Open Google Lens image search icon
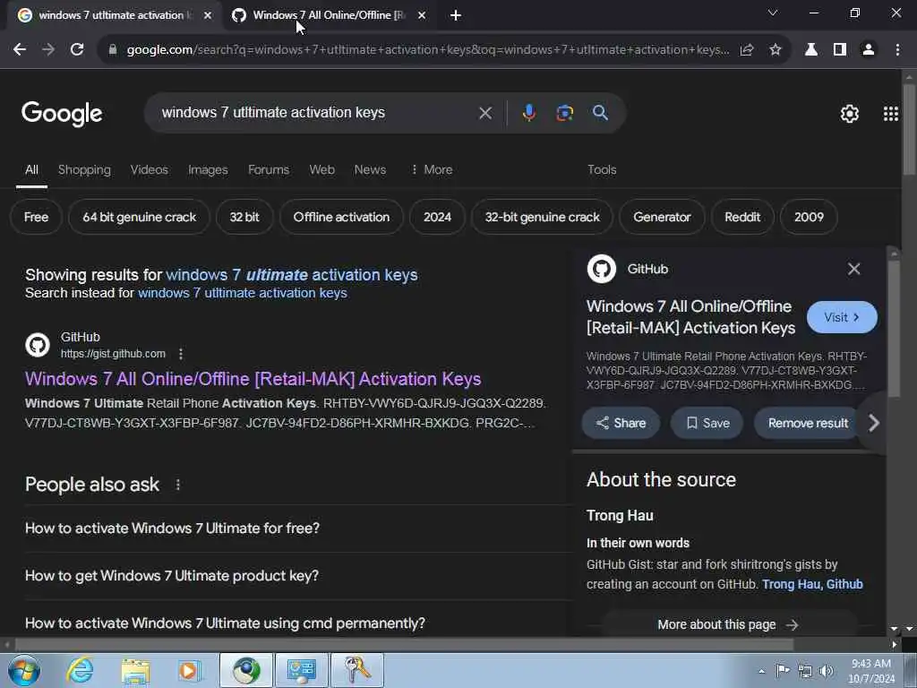This screenshot has height=688, width=917. pyautogui.click(x=564, y=113)
